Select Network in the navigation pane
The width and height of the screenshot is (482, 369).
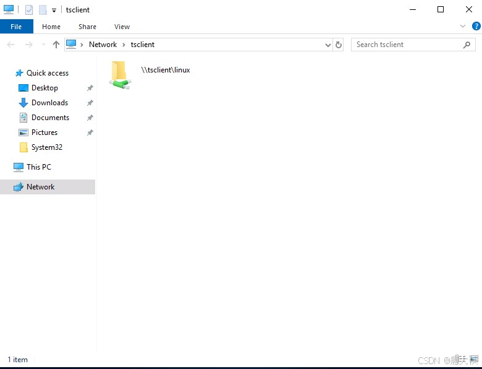point(48,186)
